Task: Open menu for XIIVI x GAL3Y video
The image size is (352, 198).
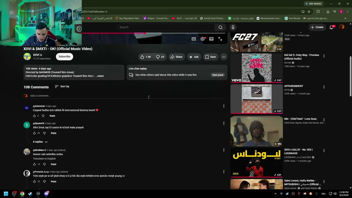Action: (x=324, y=150)
